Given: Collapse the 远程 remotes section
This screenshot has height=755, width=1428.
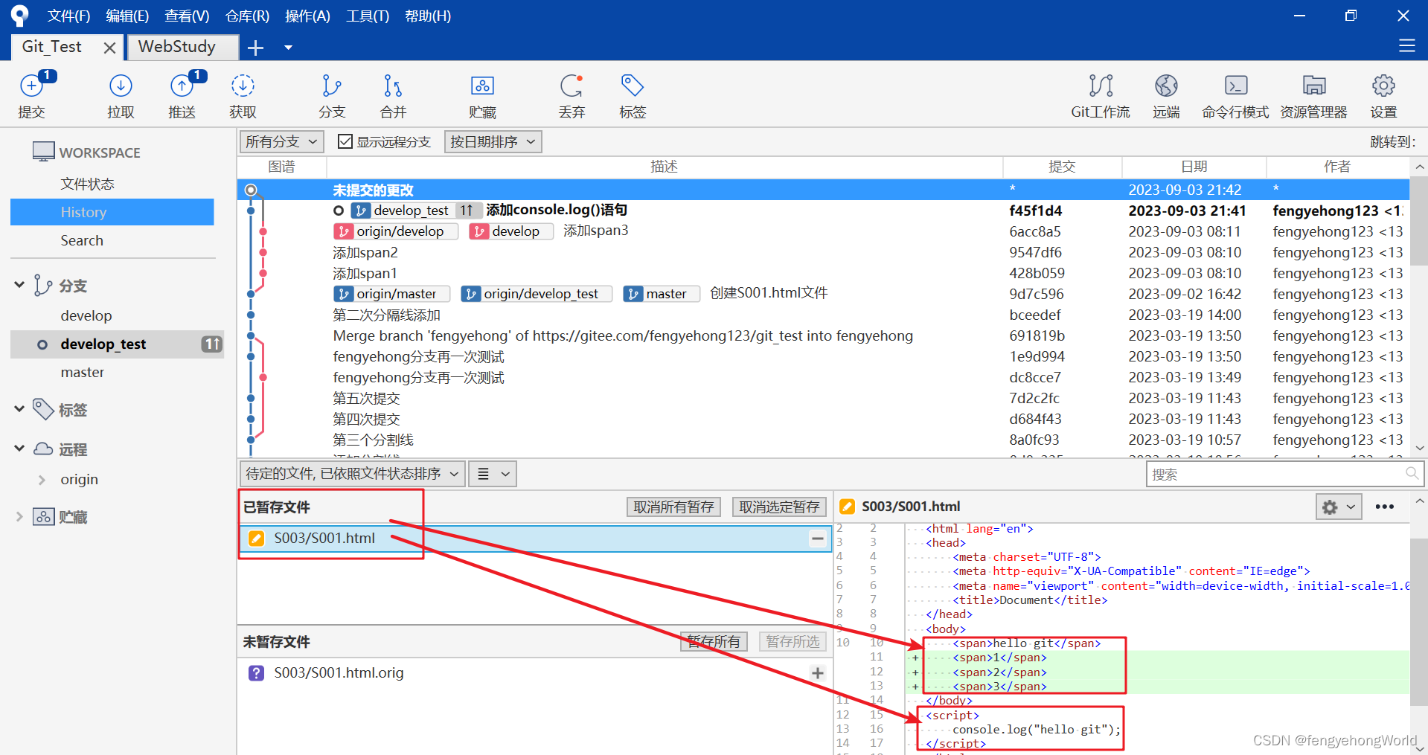Looking at the screenshot, I should point(19,449).
